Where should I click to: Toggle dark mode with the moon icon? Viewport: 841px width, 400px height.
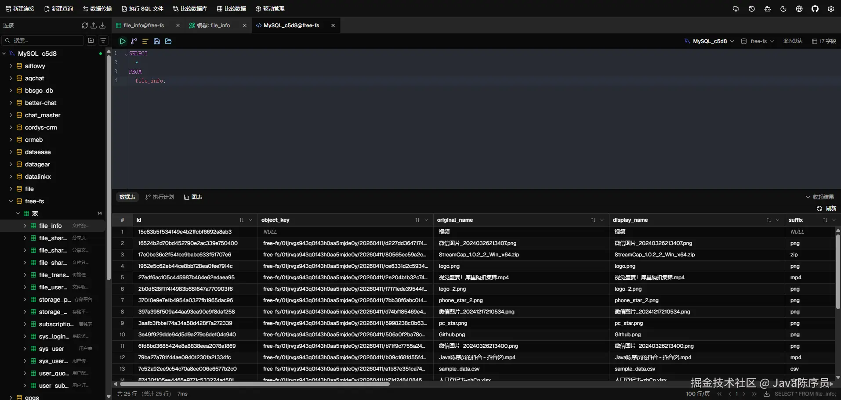783,9
